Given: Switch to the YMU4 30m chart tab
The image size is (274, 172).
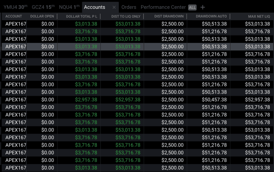Looking at the screenshot, I should tap(15, 7).
